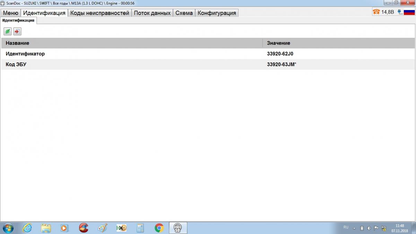Click the blue connection plug icon
This screenshot has height=234, width=416.
pyautogui.click(x=400, y=12)
